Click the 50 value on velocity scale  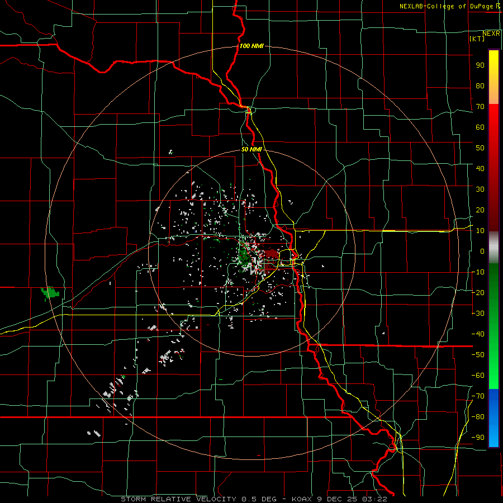tap(480, 148)
